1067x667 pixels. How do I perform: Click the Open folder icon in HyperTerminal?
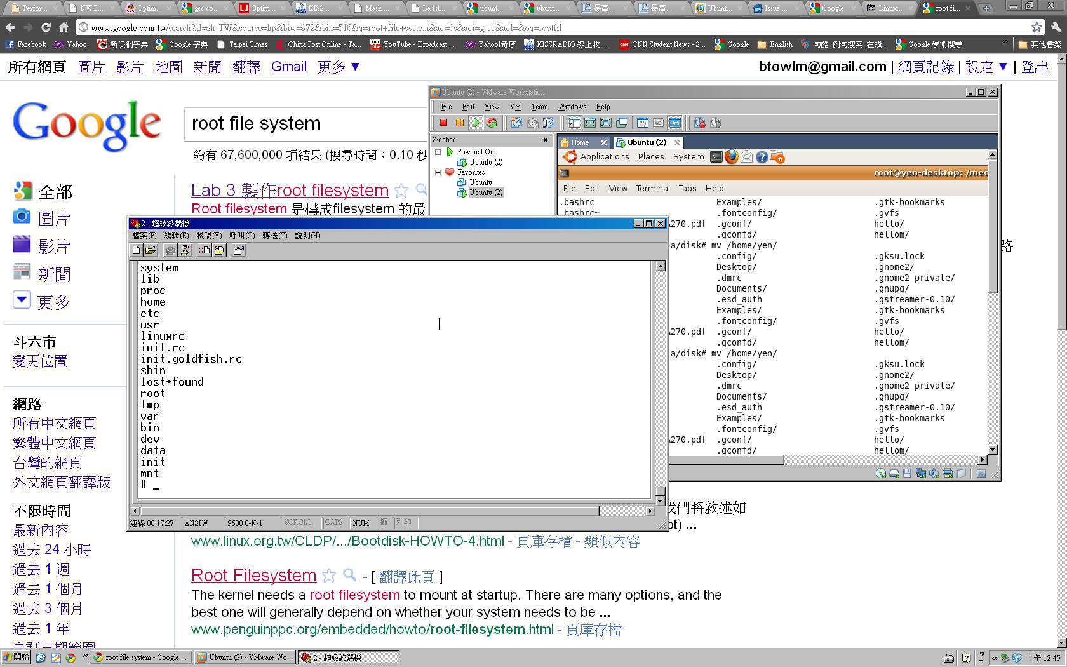coord(151,251)
